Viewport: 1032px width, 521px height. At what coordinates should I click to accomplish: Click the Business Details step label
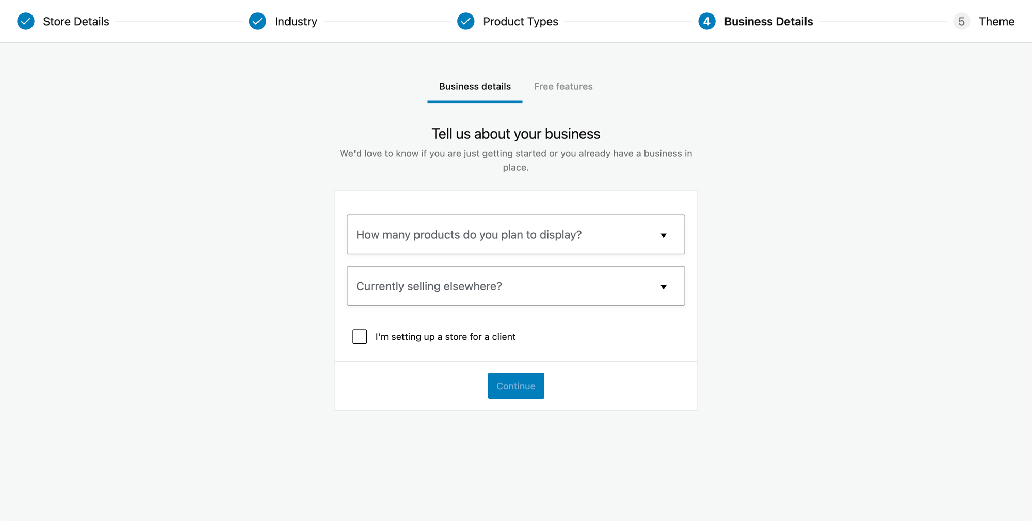pyautogui.click(x=768, y=21)
